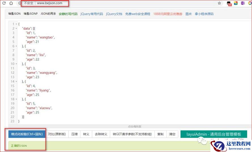Open site info icon beside 不安全
252x152 pixels.
[x=20, y=3]
